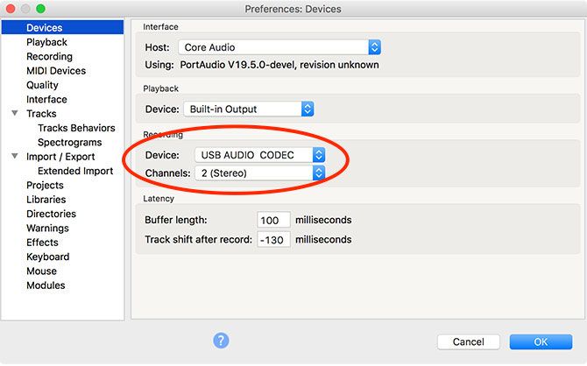Open the Host dropdown showing Core Audio
The image size is (587, 366).
tap(279, 47)
